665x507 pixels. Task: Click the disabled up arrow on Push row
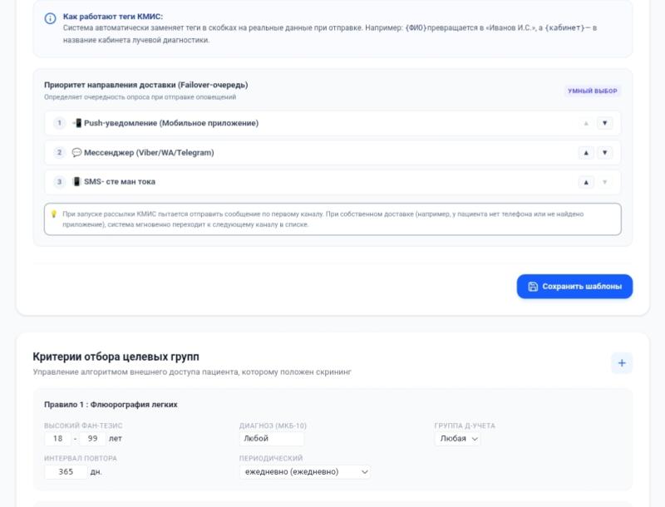click(586, 123)
